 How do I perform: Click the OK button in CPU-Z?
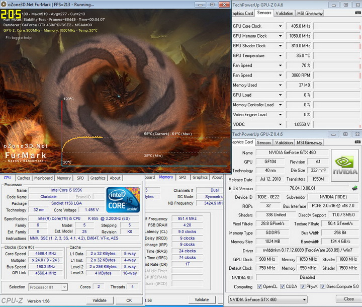(x=129, y=300)
